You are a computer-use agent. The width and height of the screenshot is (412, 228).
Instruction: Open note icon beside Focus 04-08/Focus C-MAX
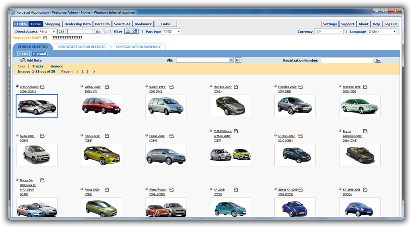tap(42, 180)
